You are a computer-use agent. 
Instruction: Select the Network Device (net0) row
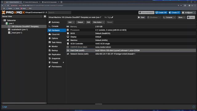click(131, 54)
